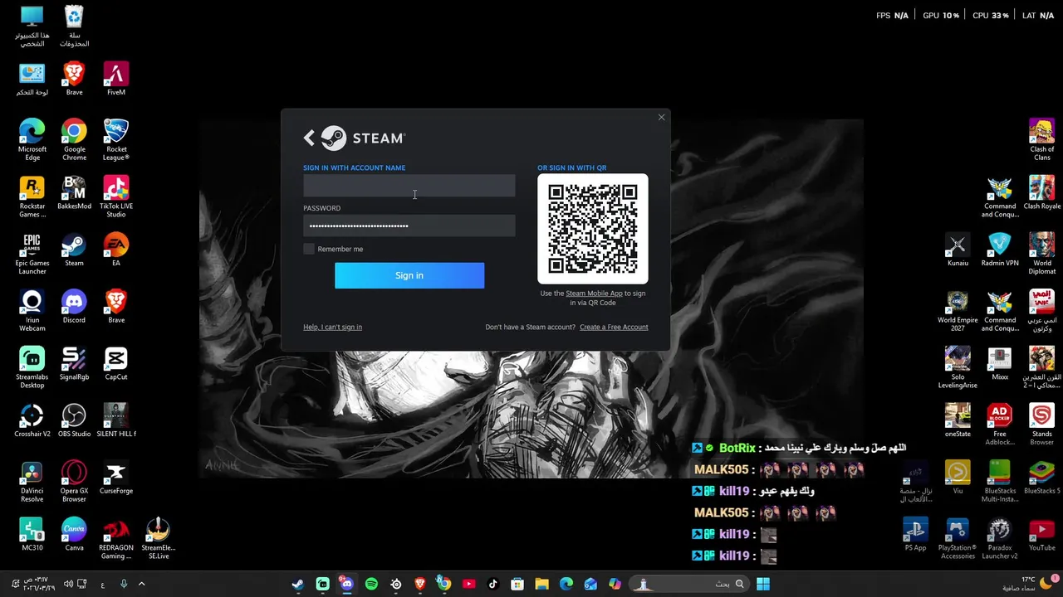Open Canva desktop icon

pos(74,533)
